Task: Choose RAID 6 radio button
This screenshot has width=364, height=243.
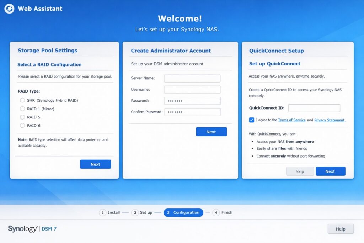Action: point(22,126)
